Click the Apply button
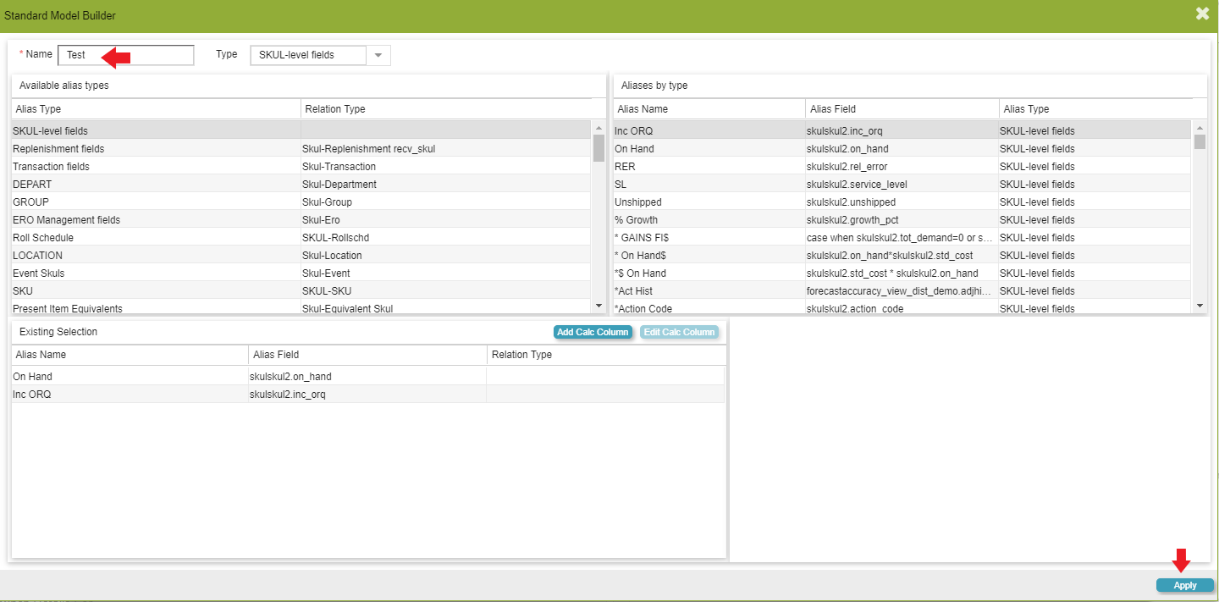 [1184, 585]
